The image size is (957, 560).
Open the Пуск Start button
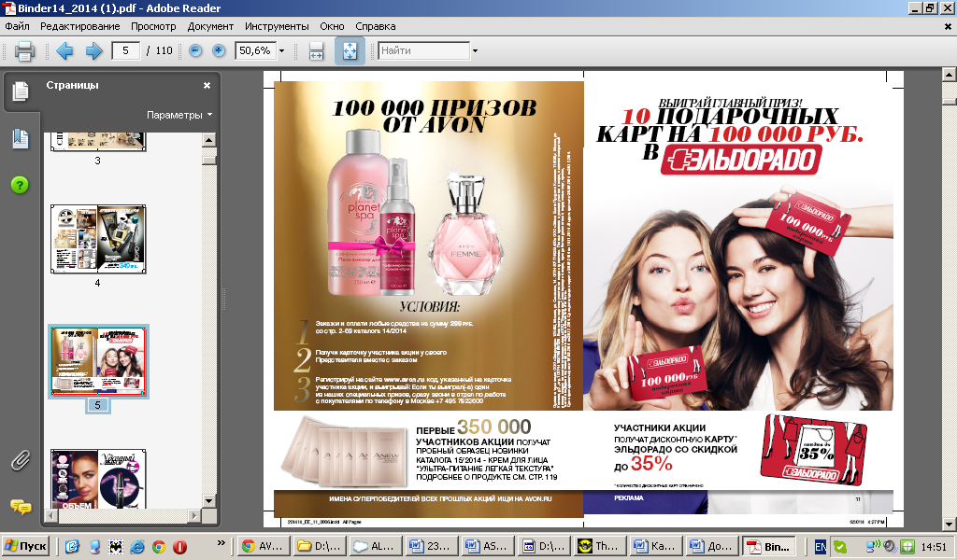pos(25,545)
